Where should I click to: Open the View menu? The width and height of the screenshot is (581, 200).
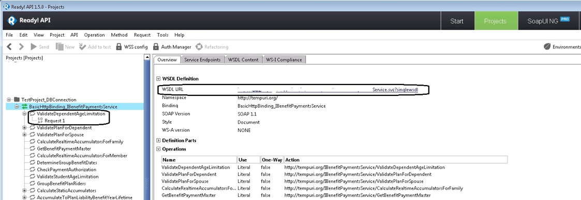pos(38,35)
